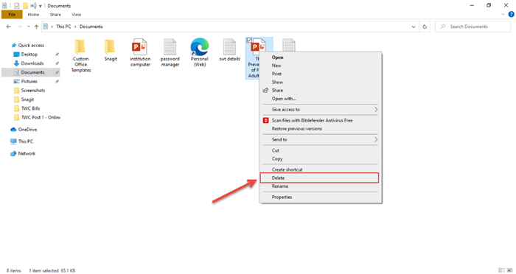Screen dimensions: 516x274
Task: Open the Personal (Web) Edge shortcut
Action: pos(200,52)
